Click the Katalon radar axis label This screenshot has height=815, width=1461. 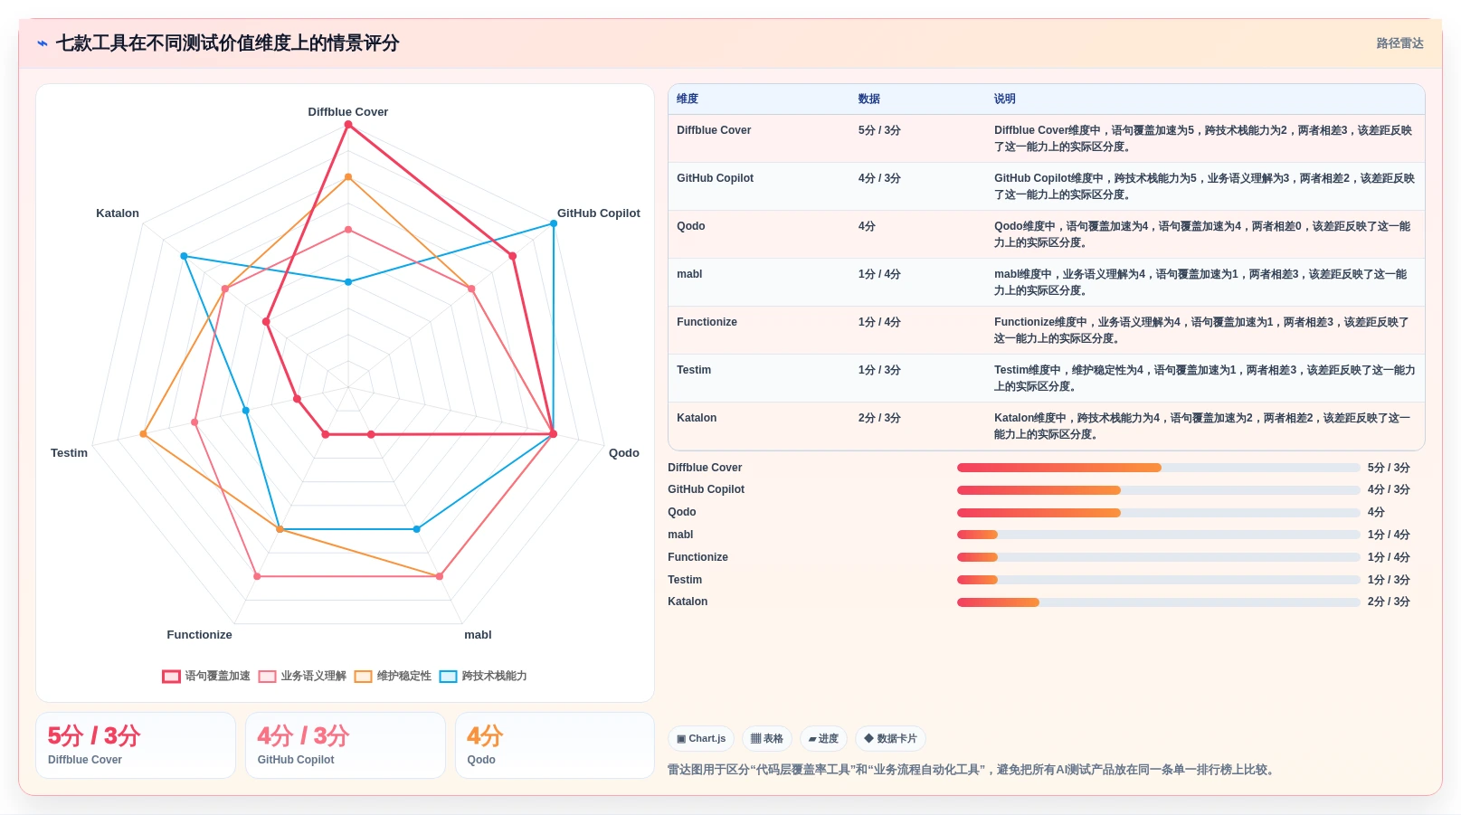tap(118, 213)
